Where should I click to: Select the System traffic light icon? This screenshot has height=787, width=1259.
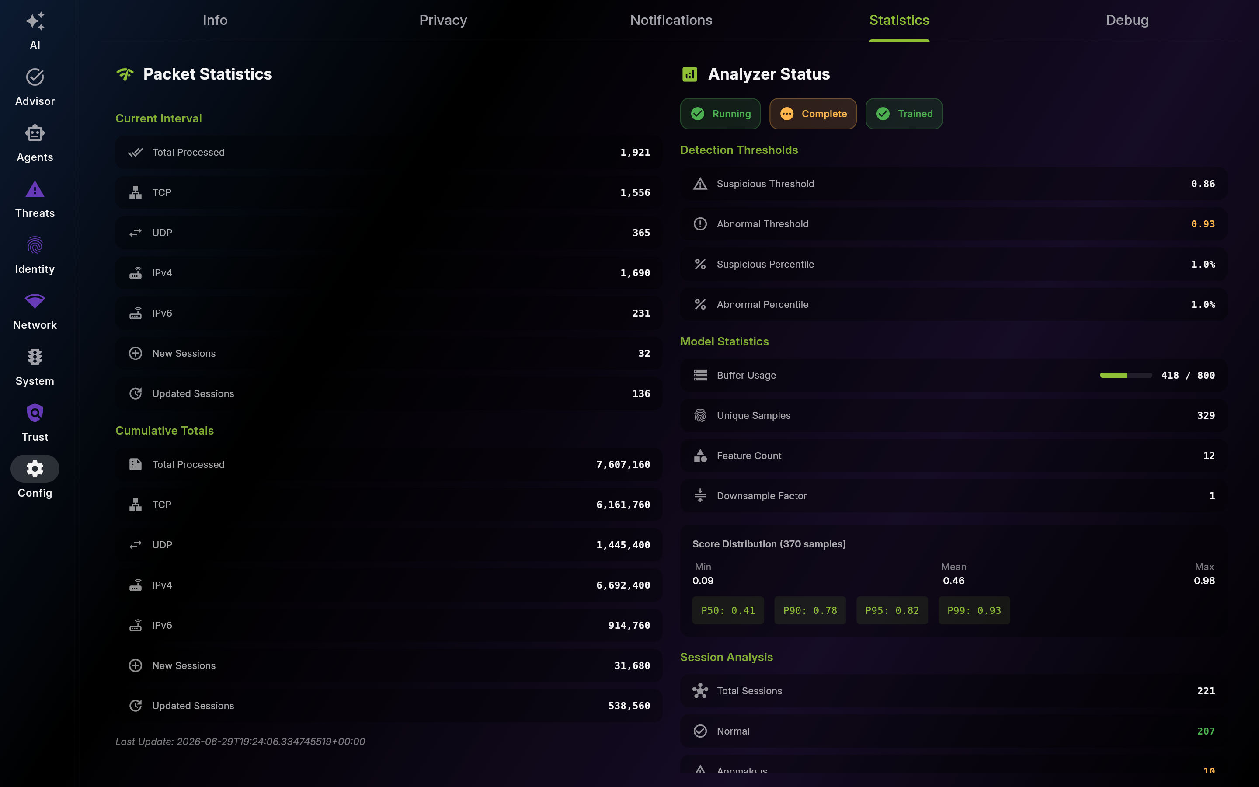tap(35, 357)
